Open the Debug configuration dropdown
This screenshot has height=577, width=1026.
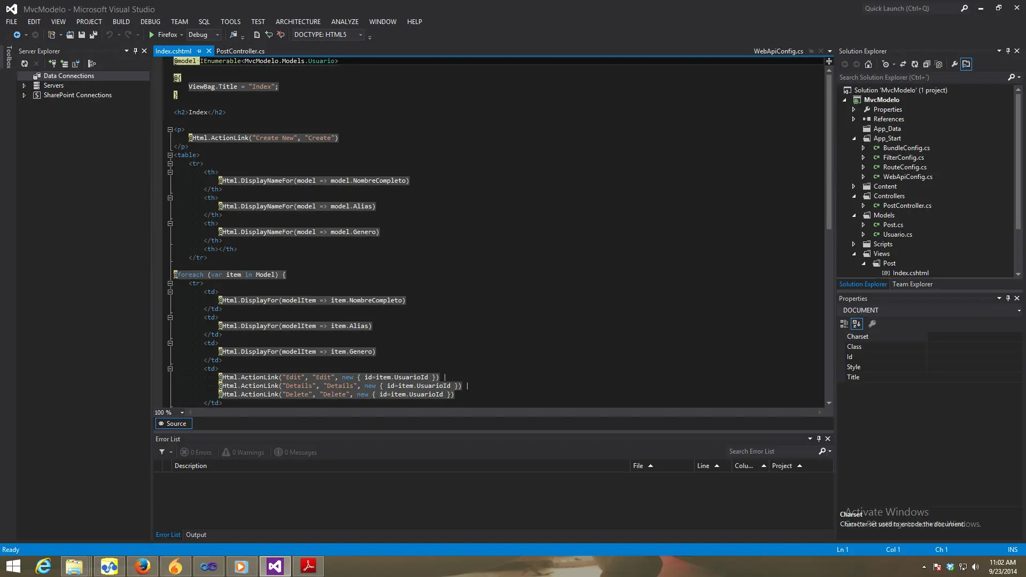pyautogui.click(x=204, y=35)
